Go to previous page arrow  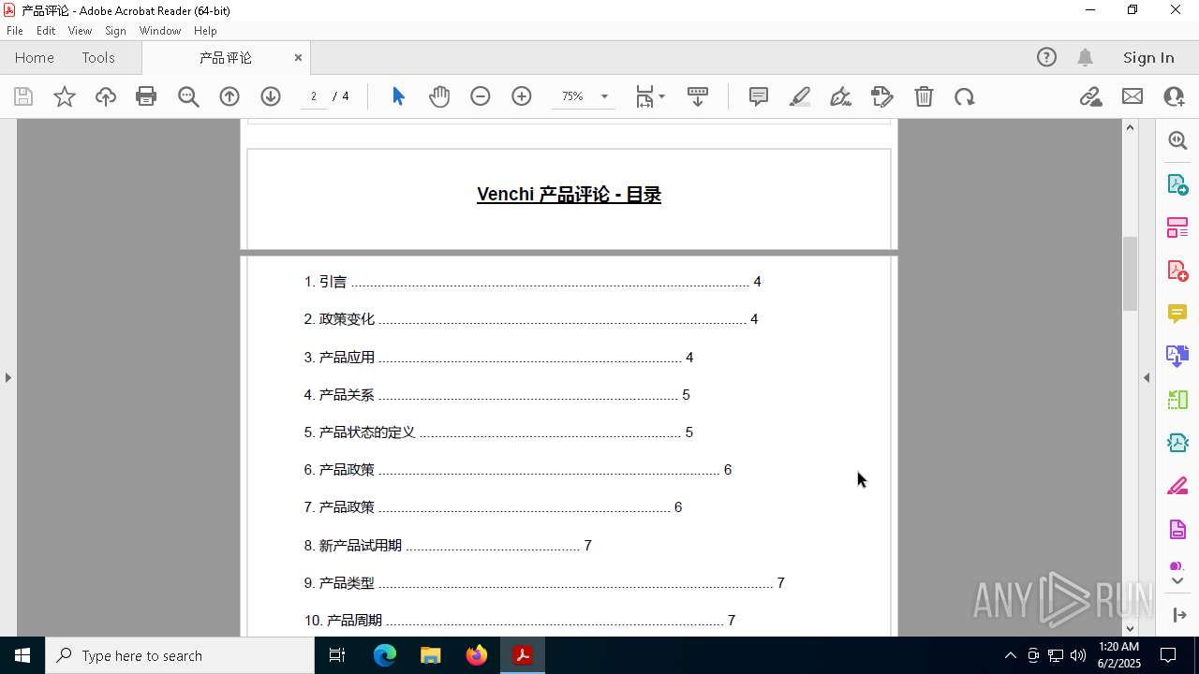pyautogui.click(x=229, y=96)
